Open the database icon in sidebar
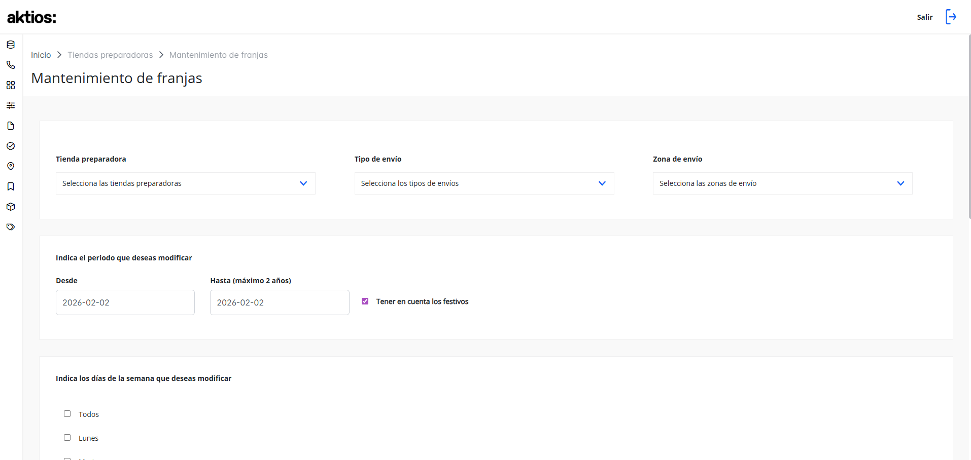 coord(11,45)
